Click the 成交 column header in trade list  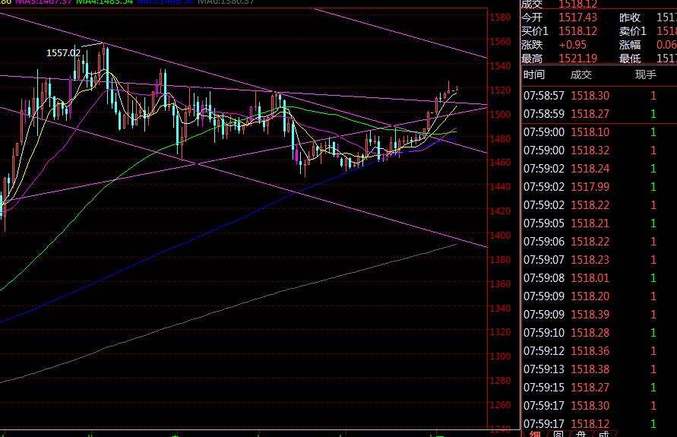tap(581, 74)
